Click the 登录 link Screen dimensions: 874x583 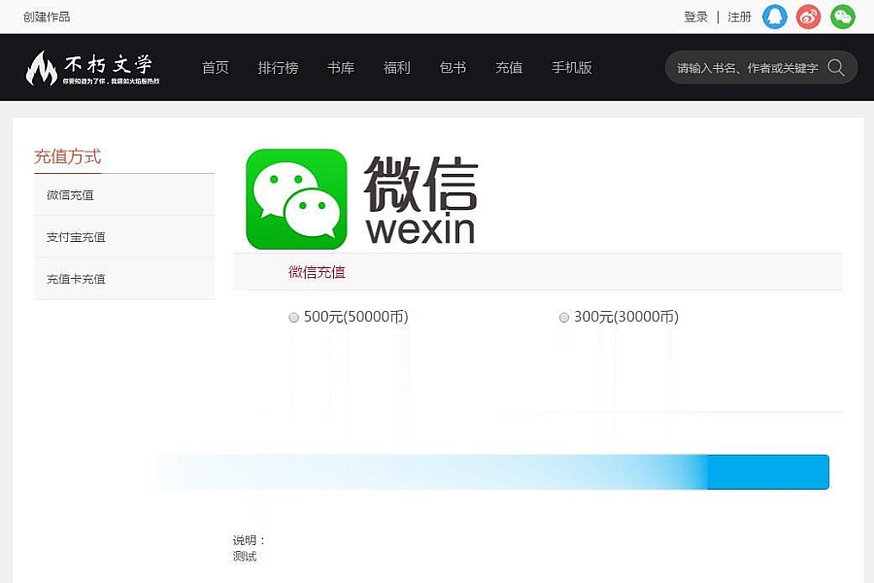coord(695,17)
